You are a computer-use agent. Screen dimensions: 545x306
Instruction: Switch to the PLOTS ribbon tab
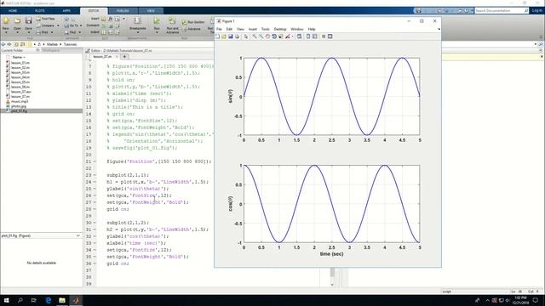40,11
